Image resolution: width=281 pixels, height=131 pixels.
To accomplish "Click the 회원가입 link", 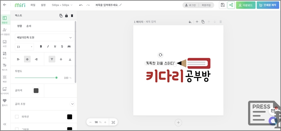I will (x=206, y=5).
